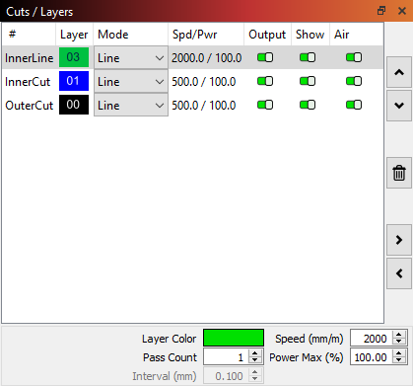Decrease Pass Count with down arrow
The height and width of the screenshot is (386, 413).
coord(254,361)
